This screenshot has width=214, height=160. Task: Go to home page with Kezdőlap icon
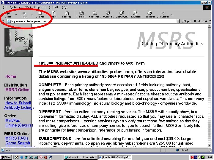click(67, 15)
